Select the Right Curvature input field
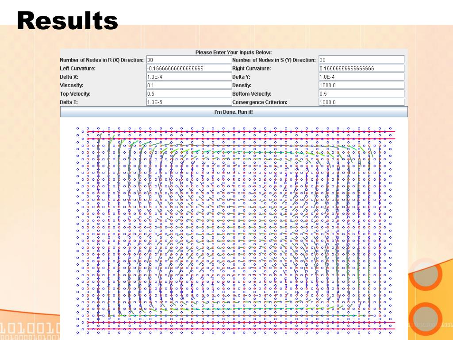Screen dimensions: 453x340 coord(361,68)
